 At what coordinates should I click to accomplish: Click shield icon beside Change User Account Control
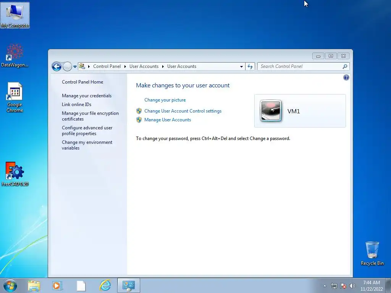click(x=139, y=111)
